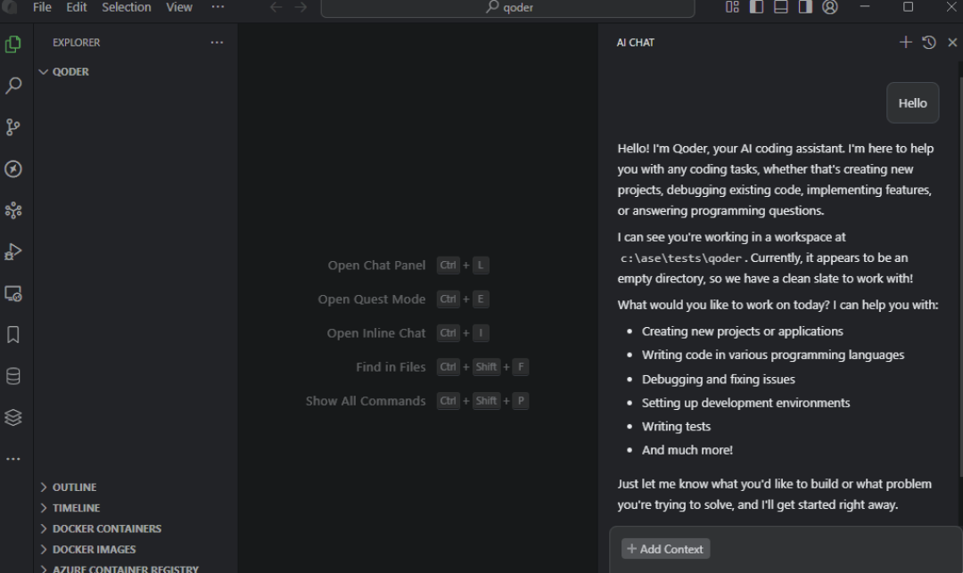Open AI chat history

click(x=928, y=43)
